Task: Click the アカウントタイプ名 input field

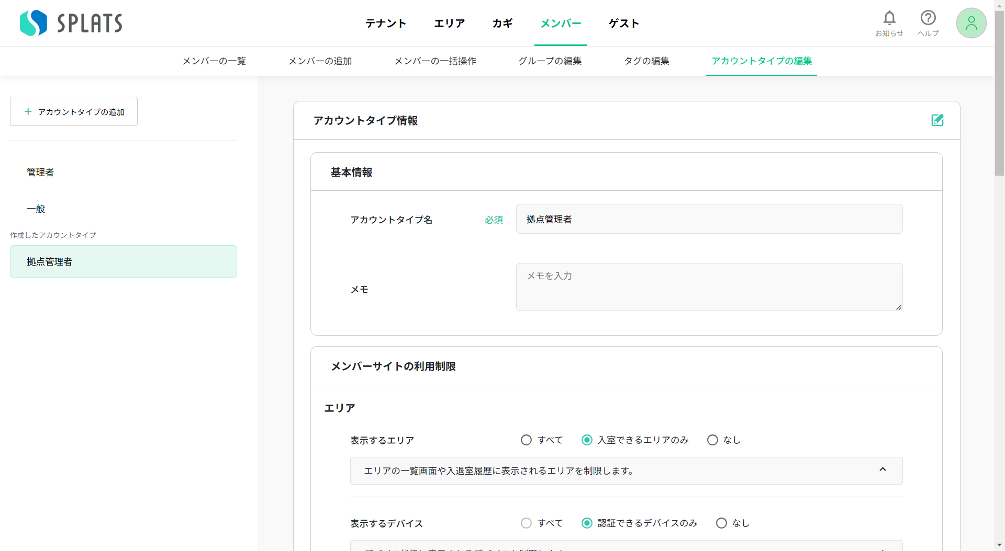Action: (x=709, y=219)
